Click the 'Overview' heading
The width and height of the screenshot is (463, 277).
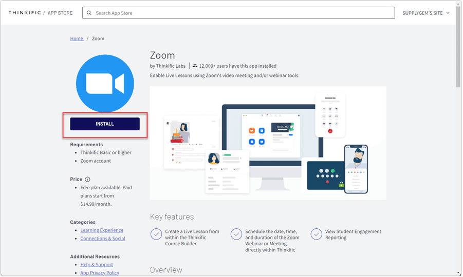click(166, 270)
